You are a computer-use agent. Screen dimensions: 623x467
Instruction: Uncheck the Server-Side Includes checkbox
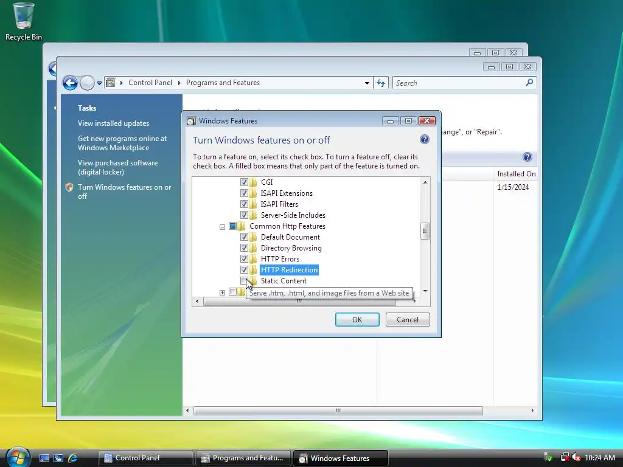click(x=244, y=215)
